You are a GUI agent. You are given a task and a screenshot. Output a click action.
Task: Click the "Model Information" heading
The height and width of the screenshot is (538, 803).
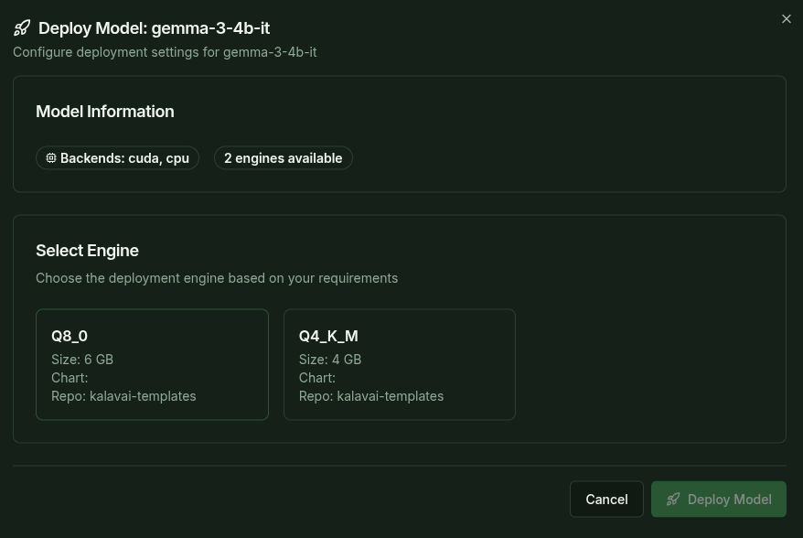tap(104, 112)
